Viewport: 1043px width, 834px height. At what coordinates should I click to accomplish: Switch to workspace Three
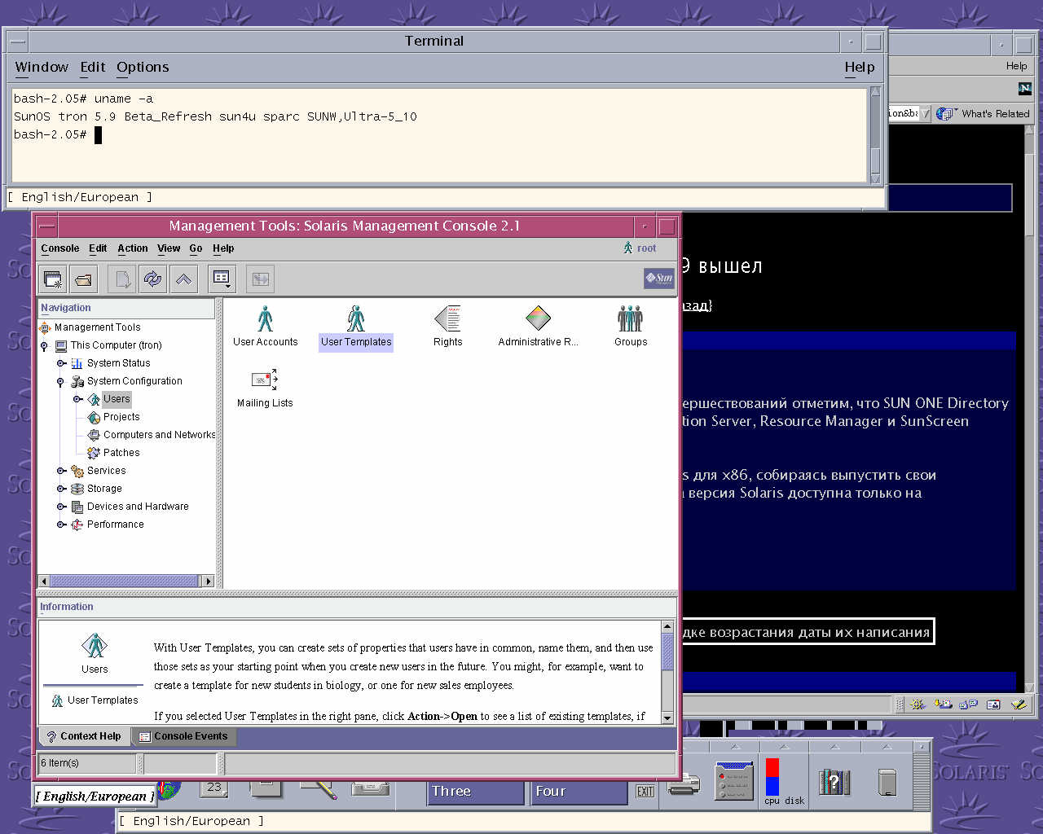(x=476, y=792)
